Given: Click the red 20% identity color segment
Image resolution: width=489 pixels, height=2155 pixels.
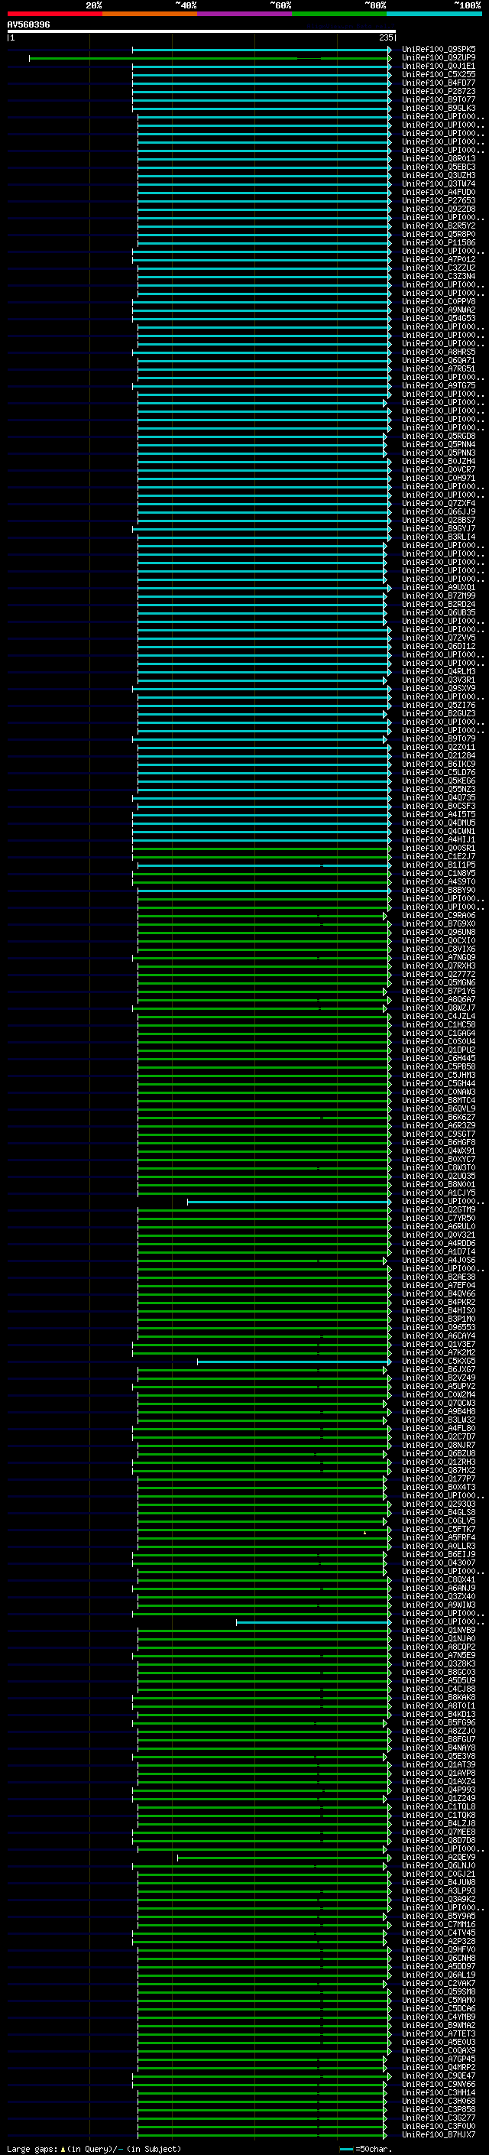Looking at the screenshot, I should tap(54, 14).
